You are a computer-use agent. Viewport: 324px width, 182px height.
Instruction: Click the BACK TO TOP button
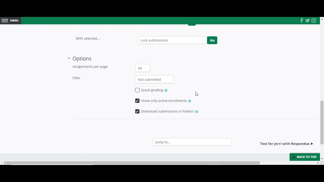(x=305, y=157)
